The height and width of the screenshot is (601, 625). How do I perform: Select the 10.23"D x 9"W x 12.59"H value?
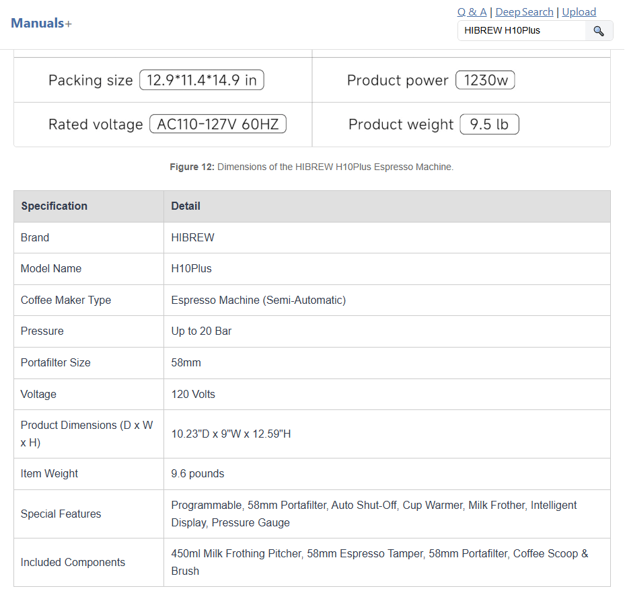click(x=231, y=434)
